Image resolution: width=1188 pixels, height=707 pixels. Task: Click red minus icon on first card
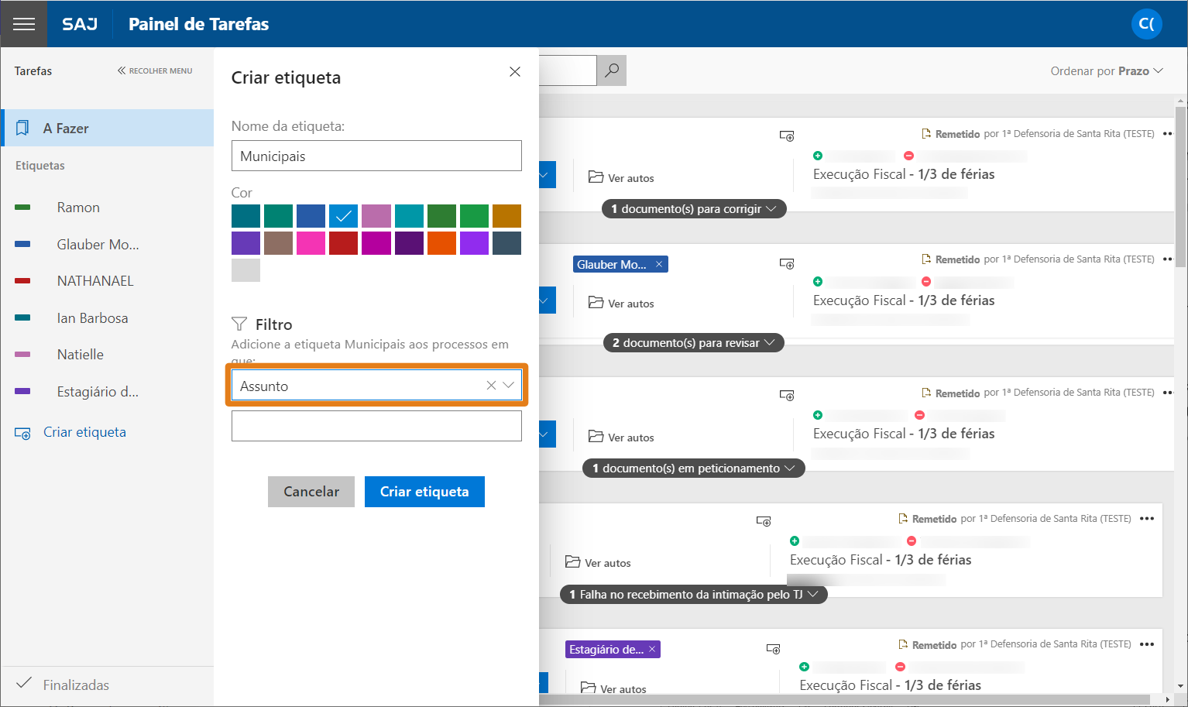[909, 156]
